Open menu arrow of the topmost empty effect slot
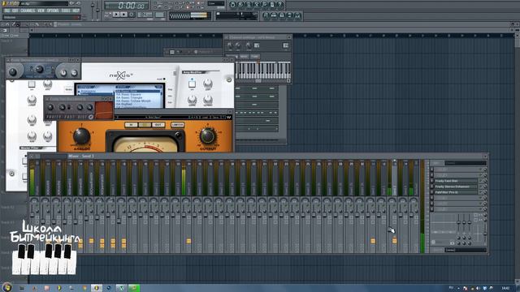The image size is (520, 292). (480, 170)
